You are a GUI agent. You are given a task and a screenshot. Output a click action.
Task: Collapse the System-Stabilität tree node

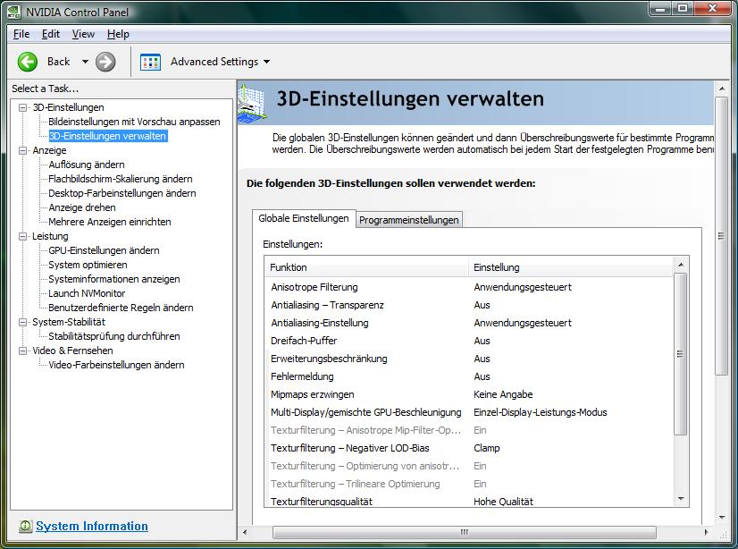[x=22, y=322]
